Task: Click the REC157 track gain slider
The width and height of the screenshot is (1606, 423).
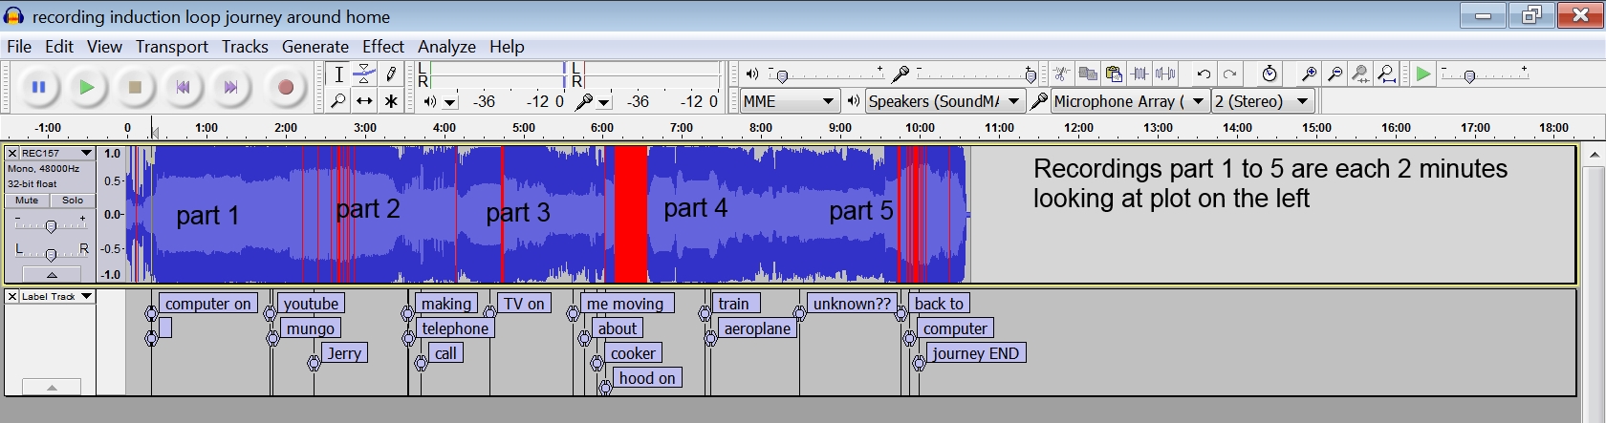Action: point(51,225)
